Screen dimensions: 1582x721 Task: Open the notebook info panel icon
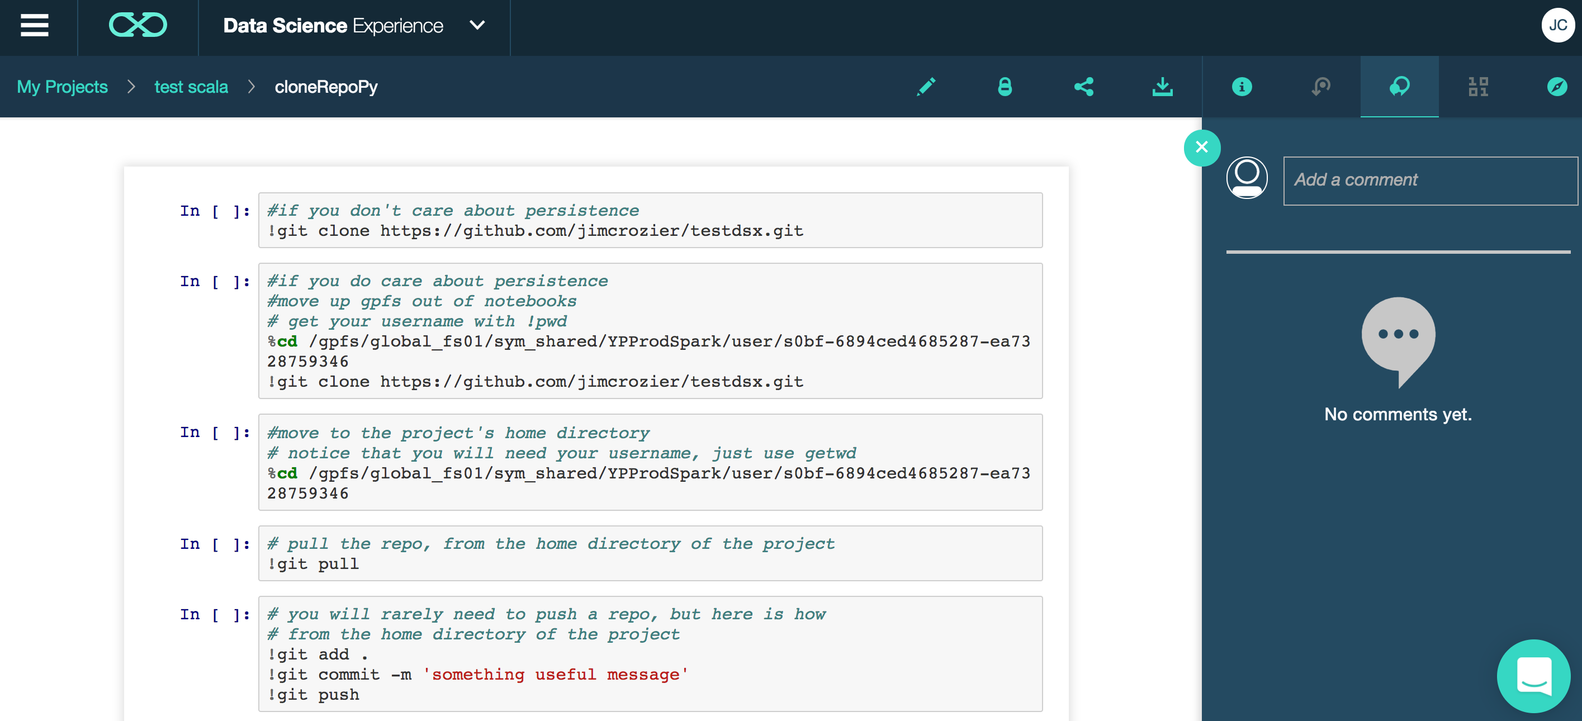point(1242,87)
